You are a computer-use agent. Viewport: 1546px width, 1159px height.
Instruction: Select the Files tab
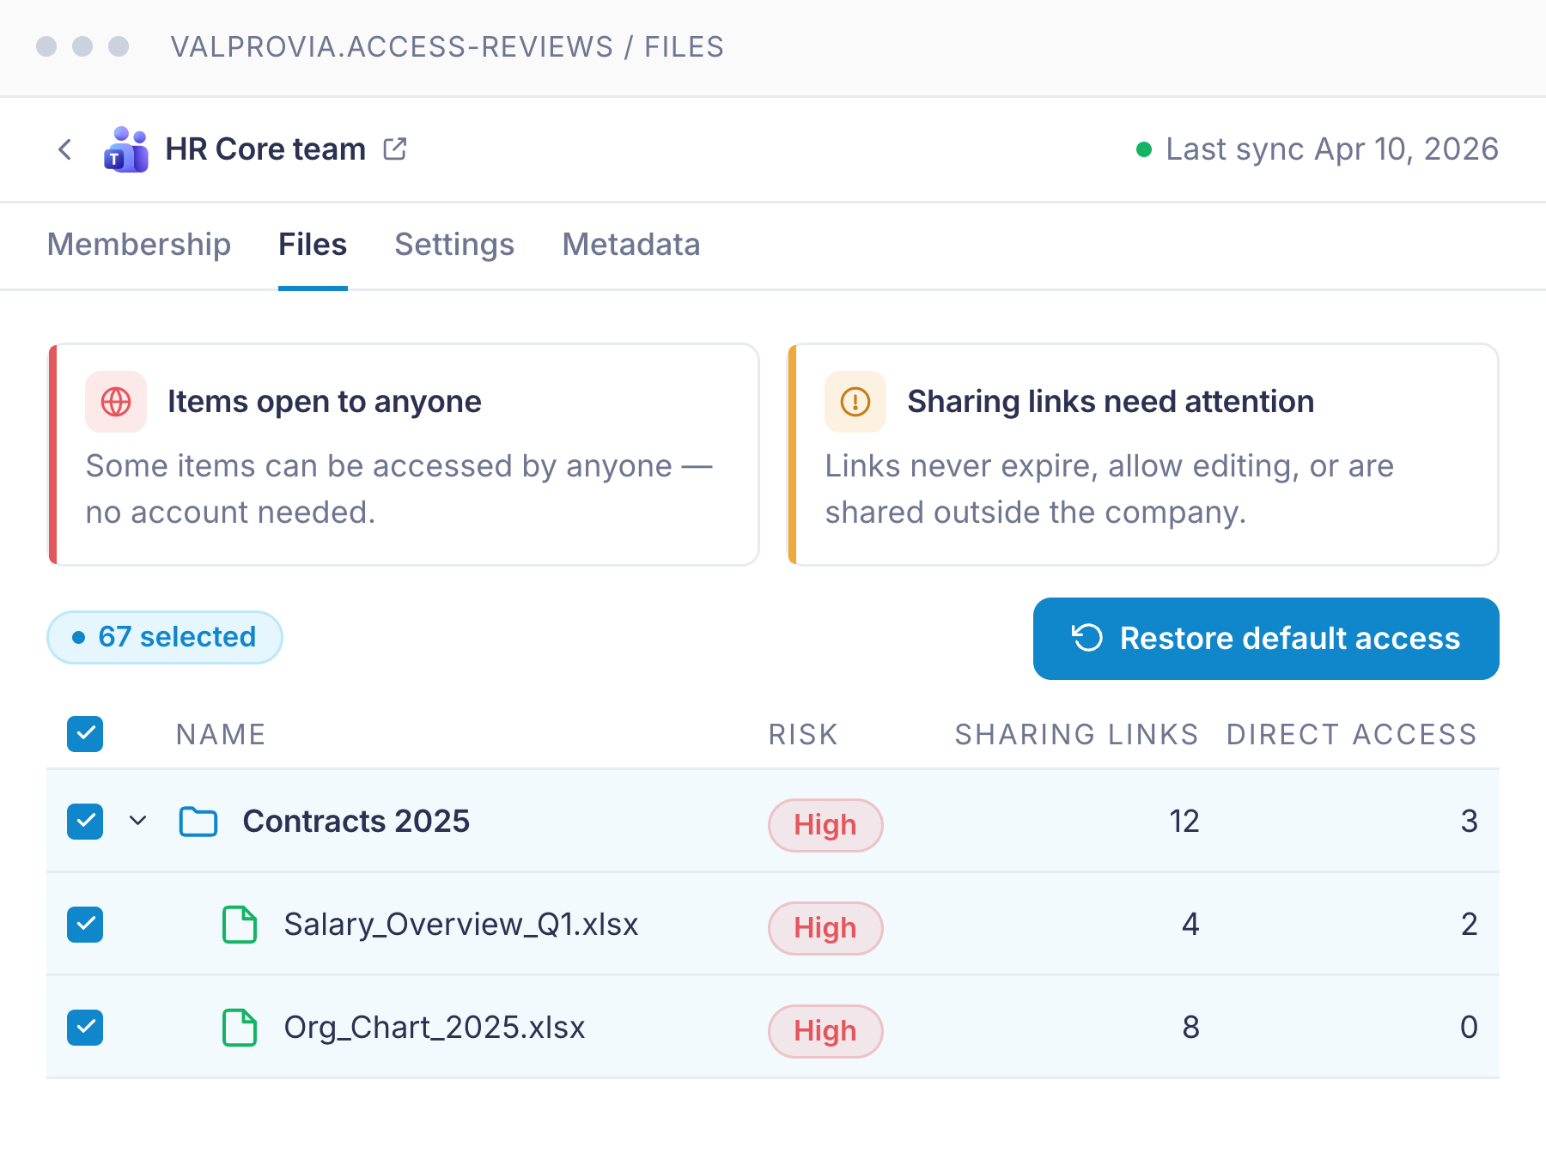click(x=313, y=245)
